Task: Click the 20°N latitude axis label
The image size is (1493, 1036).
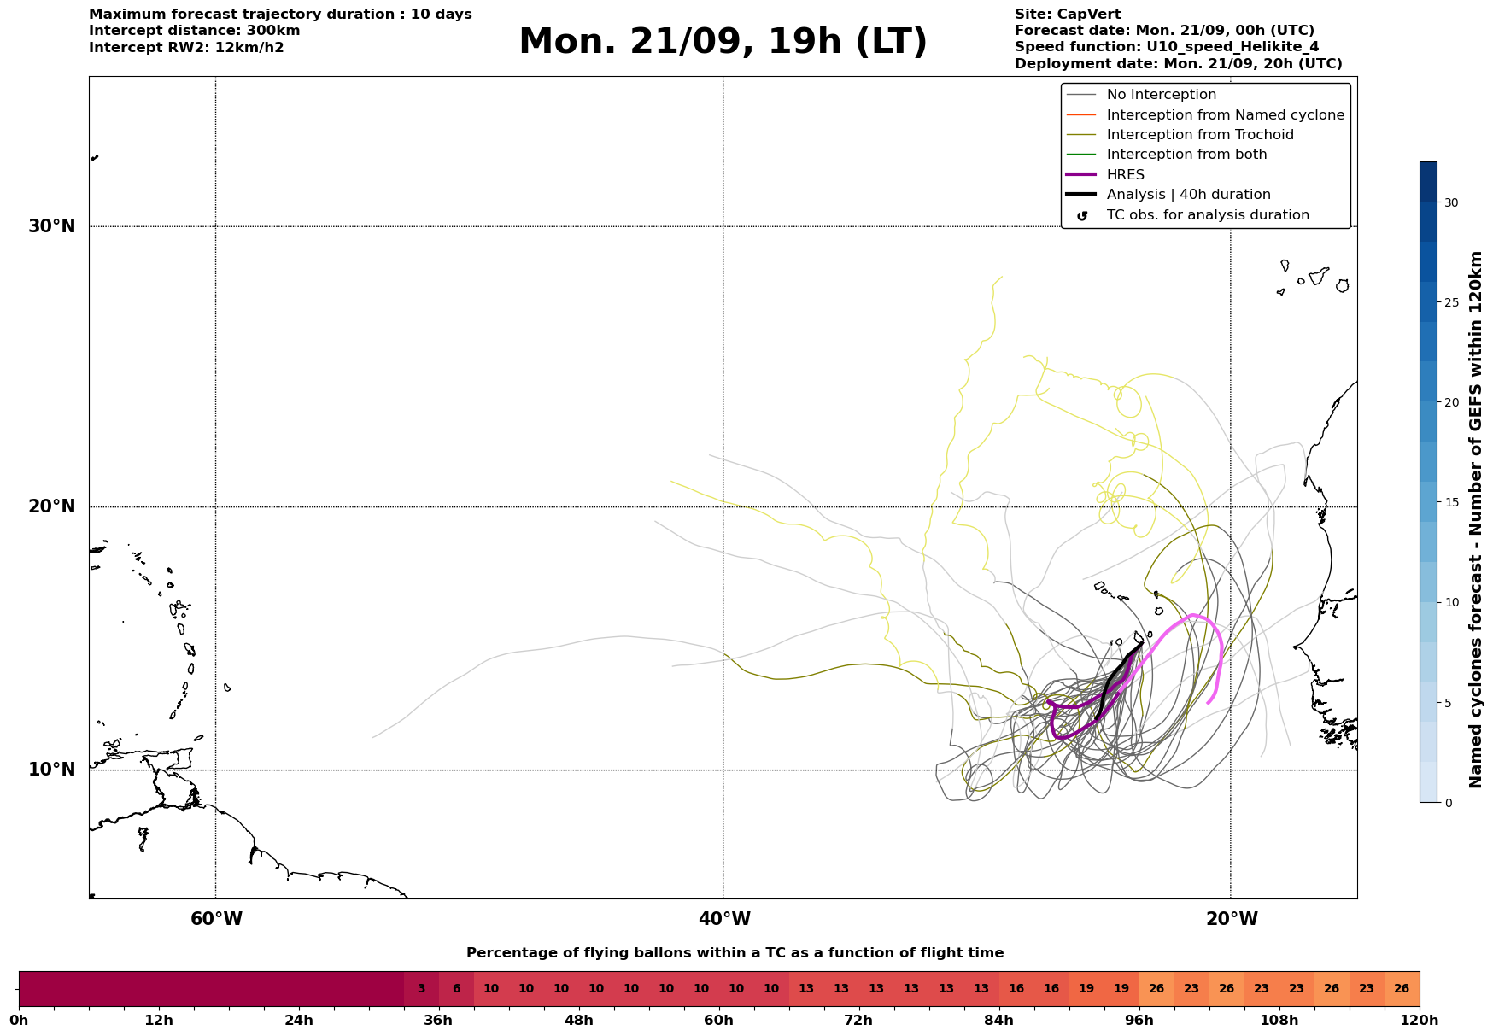Action: click(x=51, y=506)
